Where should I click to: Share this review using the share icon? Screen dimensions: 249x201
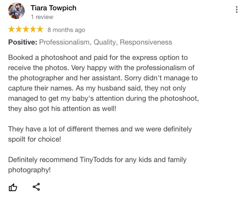click(x=36, y=187)
